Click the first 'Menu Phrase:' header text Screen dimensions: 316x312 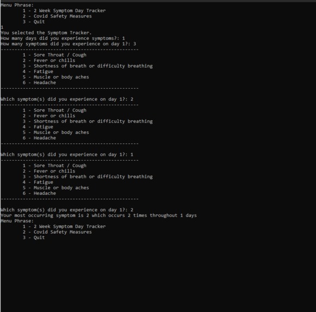[17, 5]
